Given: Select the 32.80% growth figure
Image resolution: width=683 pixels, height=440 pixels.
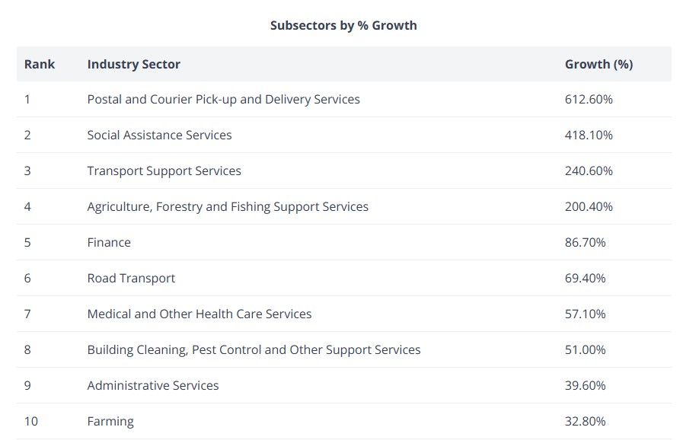Looking at the screenshot, I should [x=586, y=421].
